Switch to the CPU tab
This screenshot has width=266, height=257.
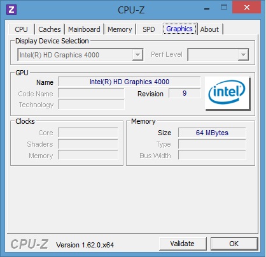[21, 29]
